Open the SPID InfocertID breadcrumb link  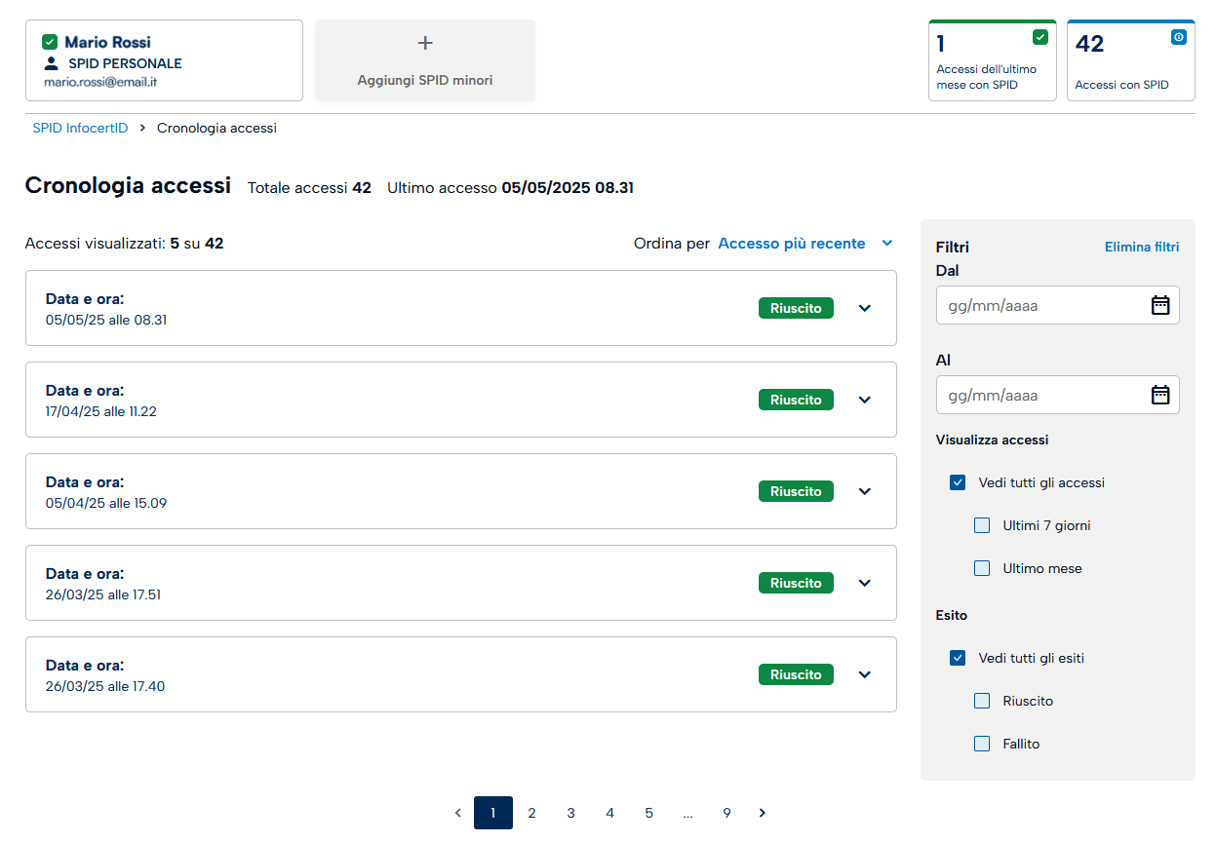[x=80, y=128]
